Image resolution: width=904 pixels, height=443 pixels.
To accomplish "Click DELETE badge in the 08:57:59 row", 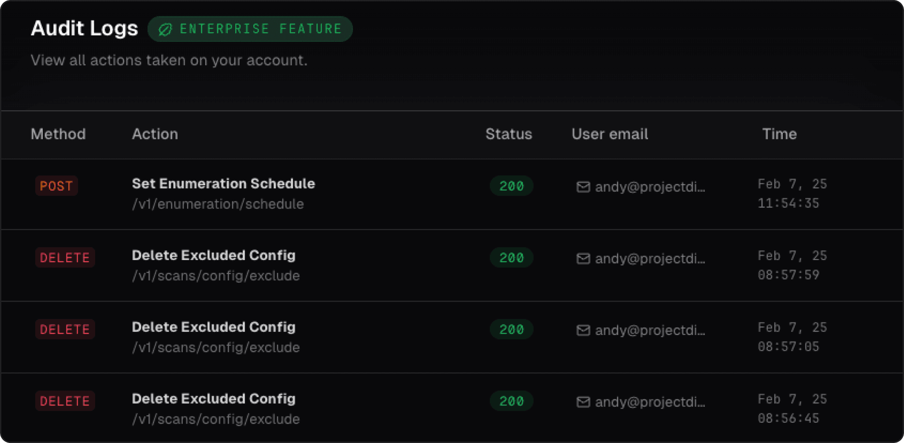I will point(65,258).
